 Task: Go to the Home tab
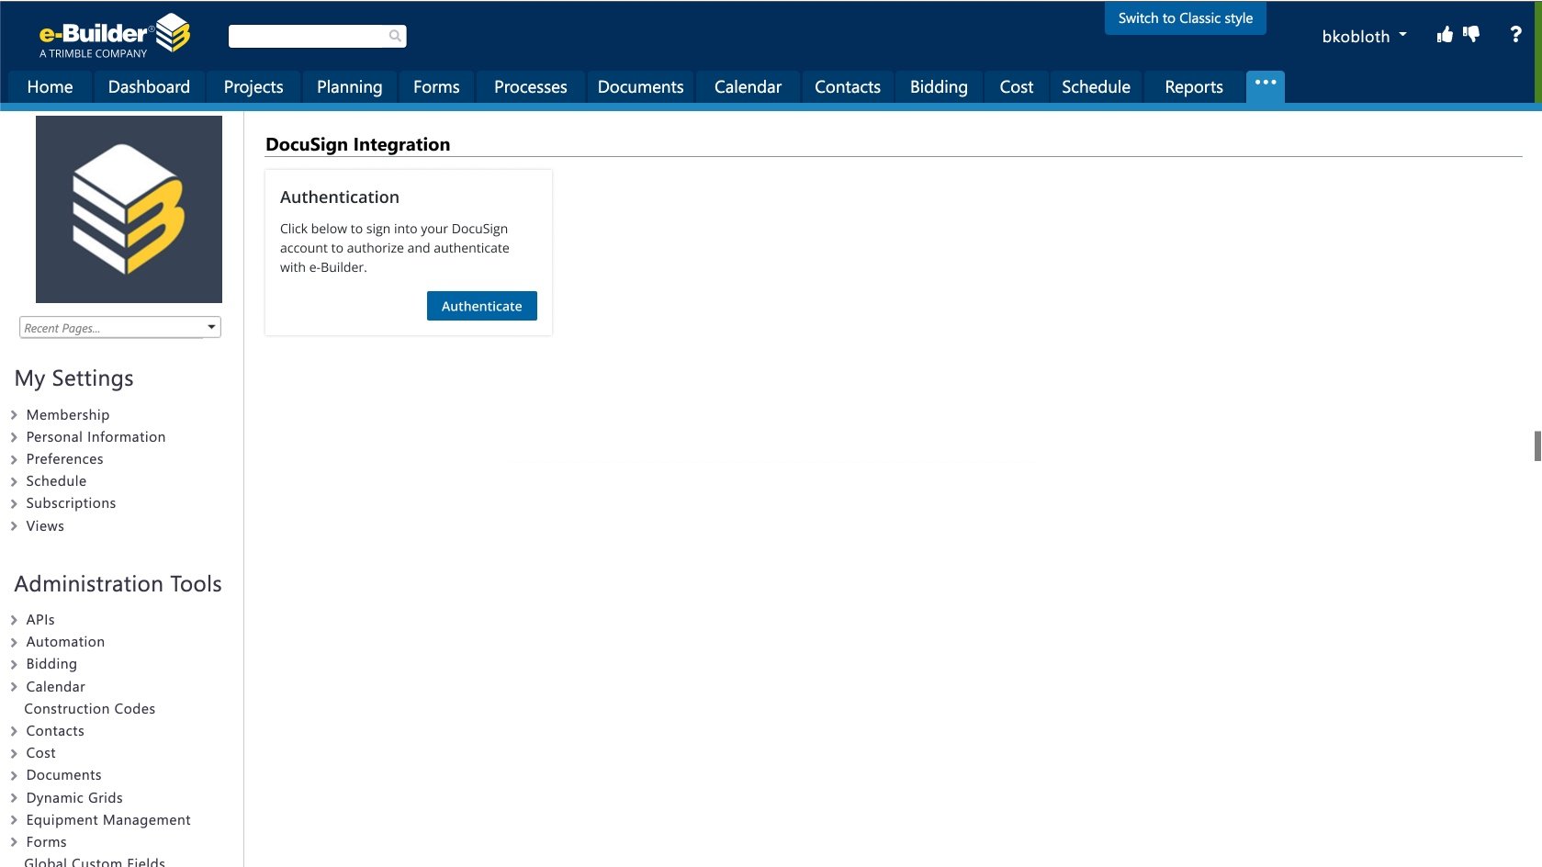pos(50,87)
